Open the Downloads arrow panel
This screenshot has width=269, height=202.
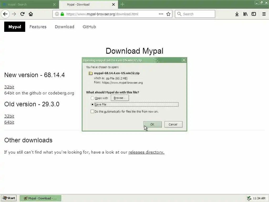click(x=237, y=14)
